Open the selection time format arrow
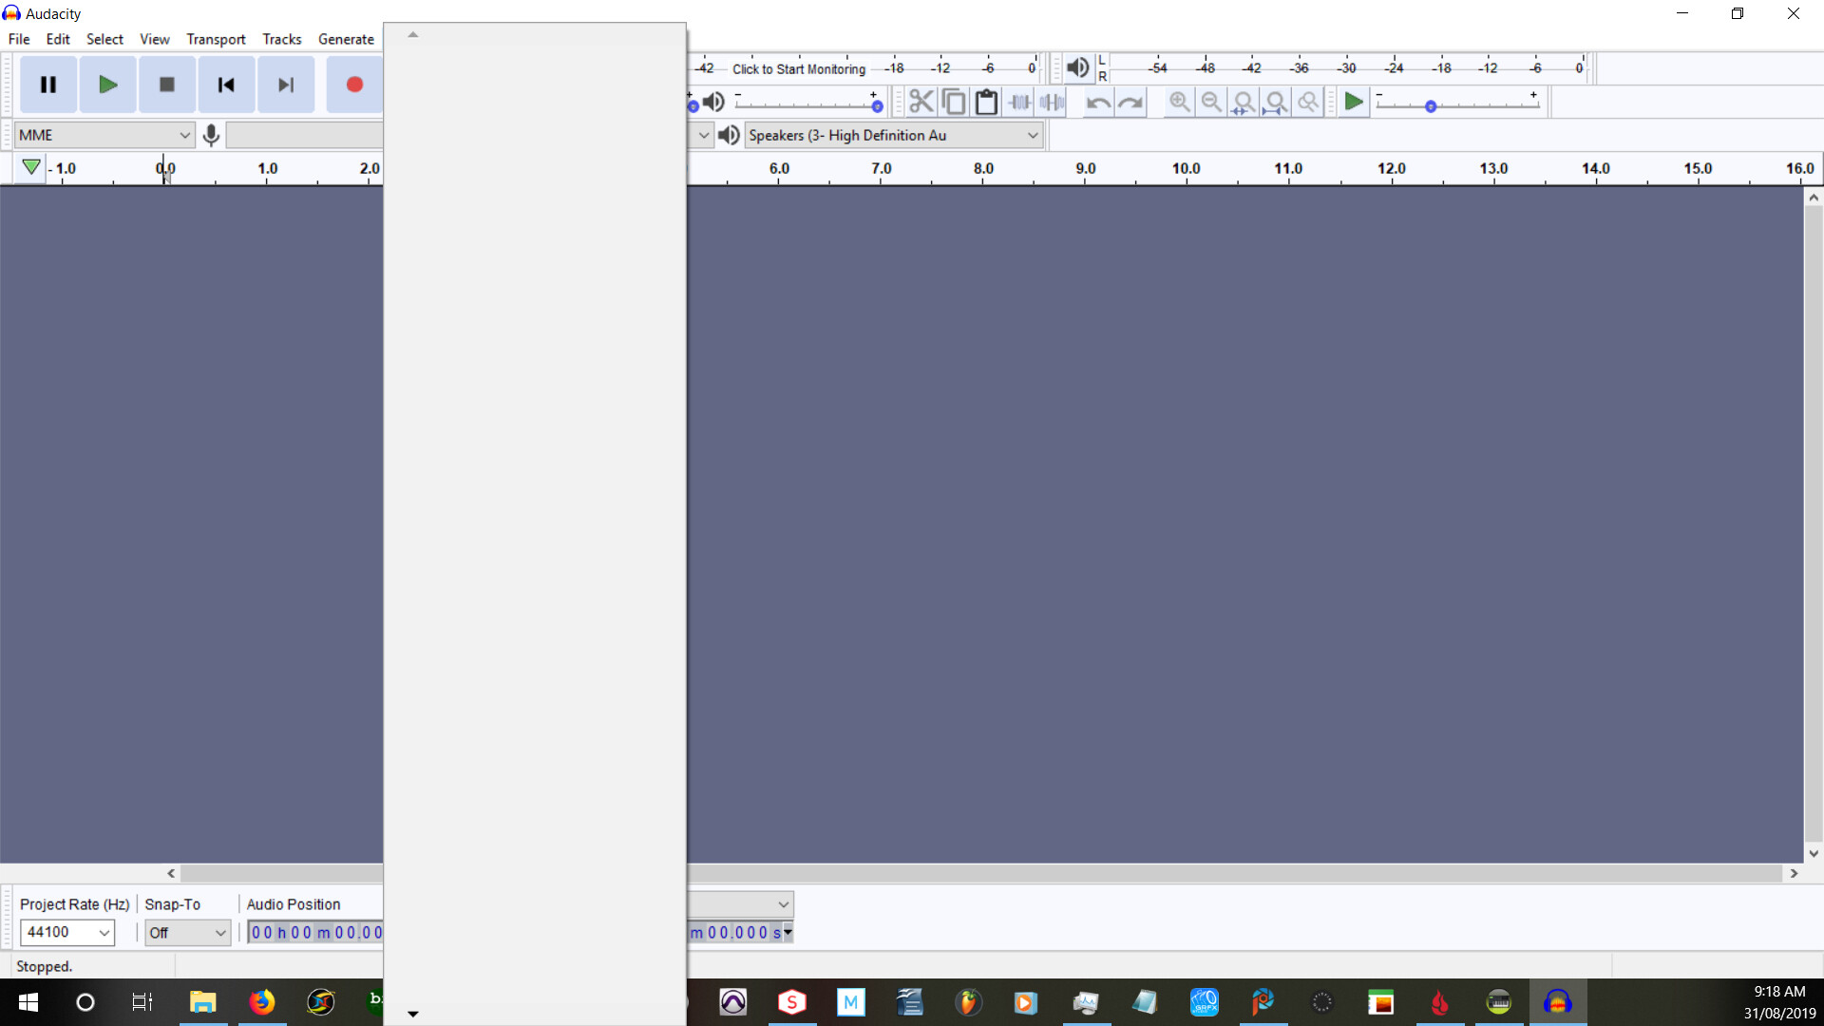Viewport: 1824px width, 1026px height. (x=788, y=932)
